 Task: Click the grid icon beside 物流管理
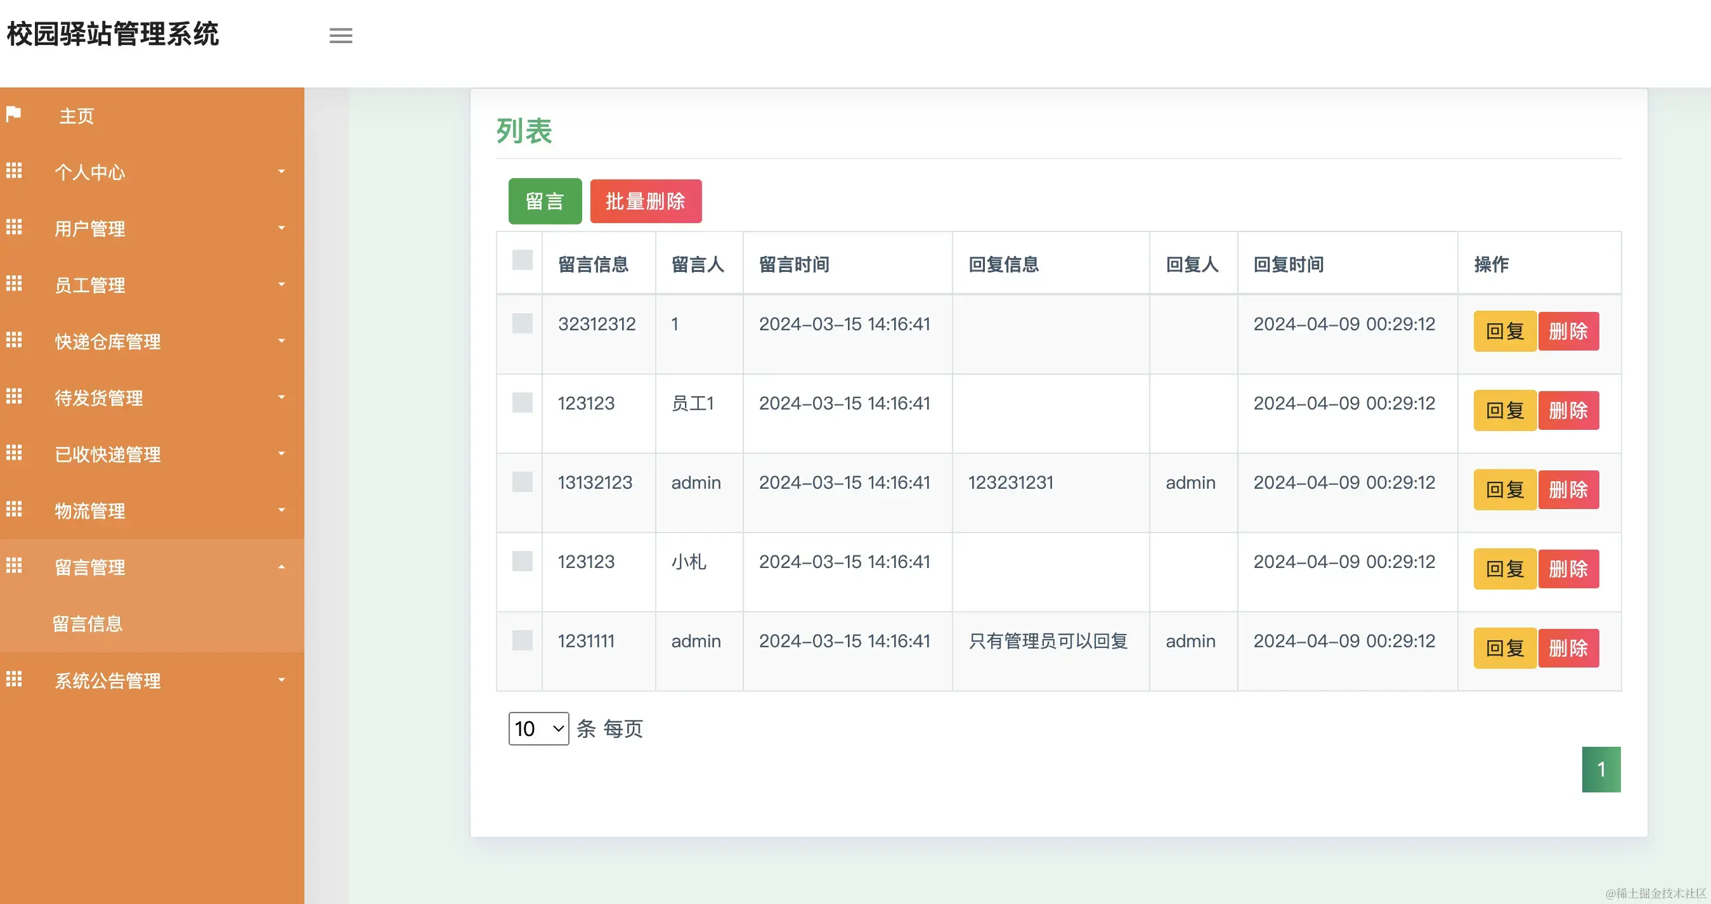click(x=13, y=510)
